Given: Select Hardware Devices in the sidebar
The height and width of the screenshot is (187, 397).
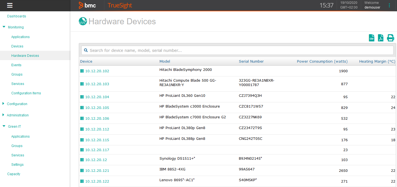Looking at the screenshot, I should coord(25,56).
